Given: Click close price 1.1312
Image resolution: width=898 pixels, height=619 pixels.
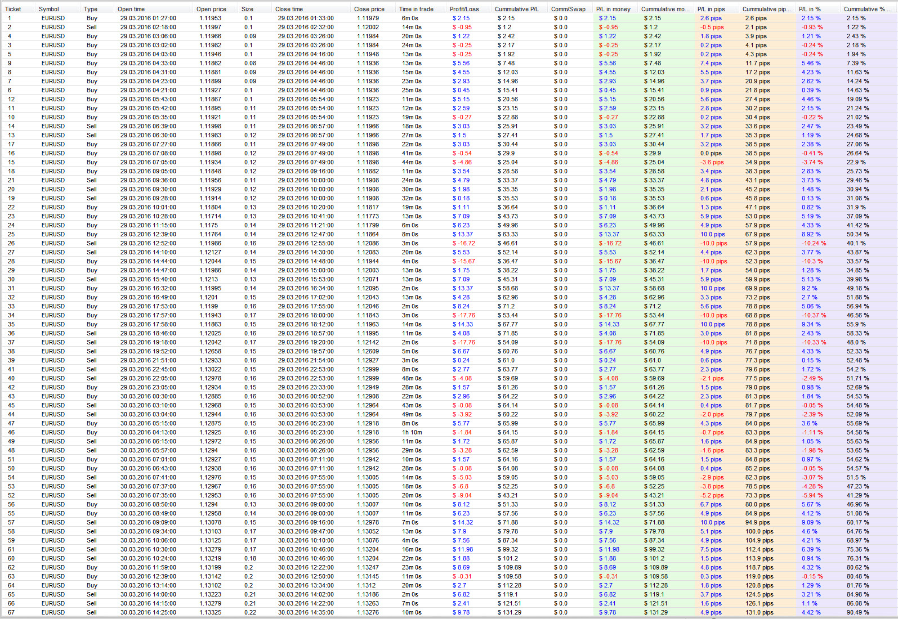Looking at the screenshot, I should click(x=366, y=585).
